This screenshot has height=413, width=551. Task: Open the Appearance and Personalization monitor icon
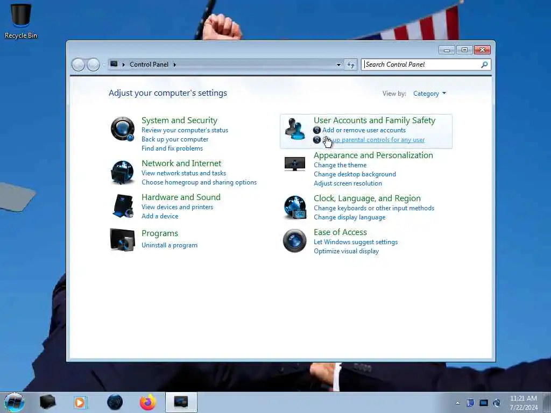[294, 163]
